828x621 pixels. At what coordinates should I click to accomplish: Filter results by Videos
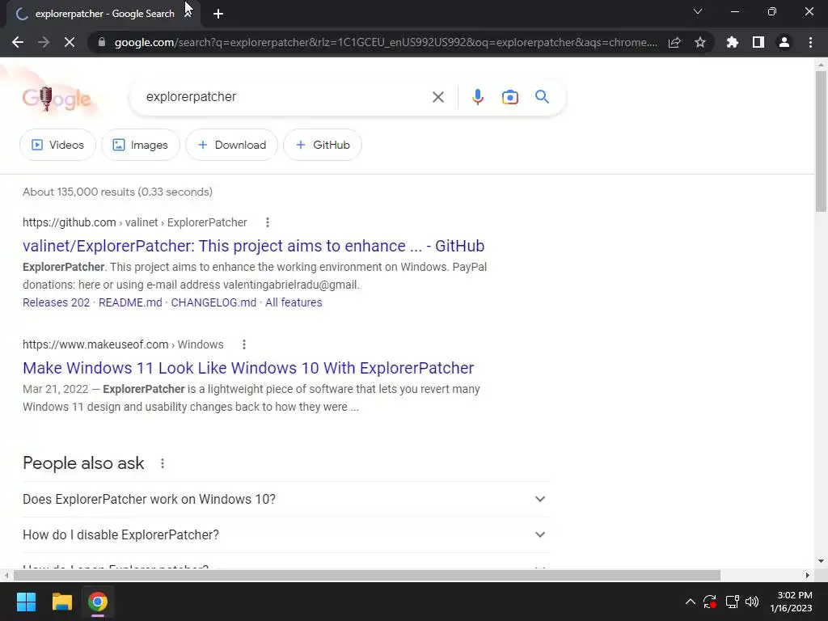tap(57, 145)
